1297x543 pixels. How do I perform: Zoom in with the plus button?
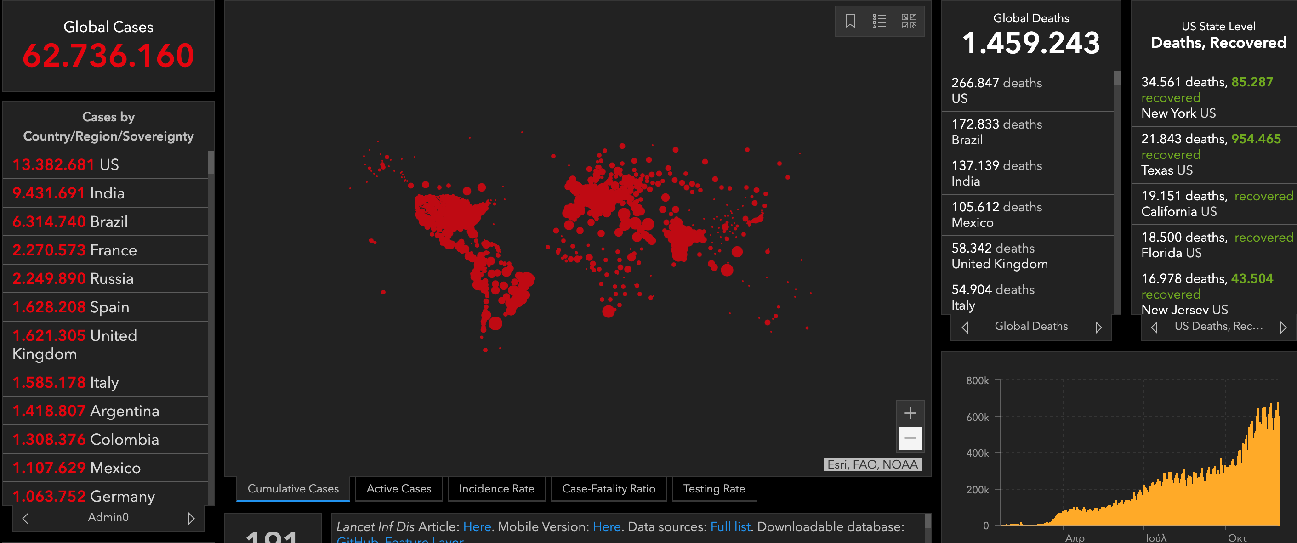click(910, 413)
